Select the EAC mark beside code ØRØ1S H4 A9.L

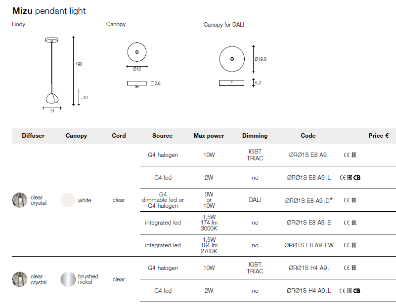[350, 291]
